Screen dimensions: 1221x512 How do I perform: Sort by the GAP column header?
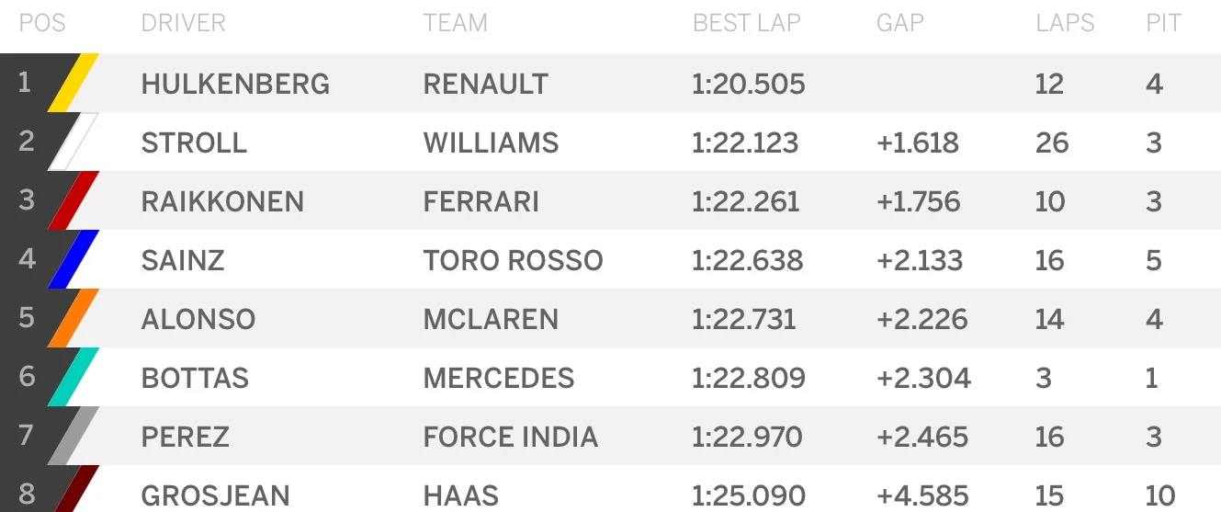pyautogui.click(x=899, y=23)
